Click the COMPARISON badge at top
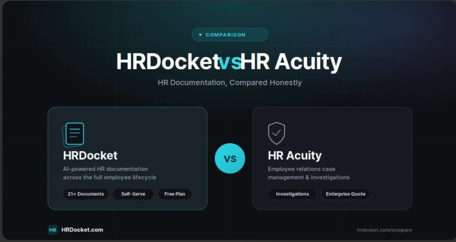This screenshot has width=456, height=242. [x=230, y=35]
